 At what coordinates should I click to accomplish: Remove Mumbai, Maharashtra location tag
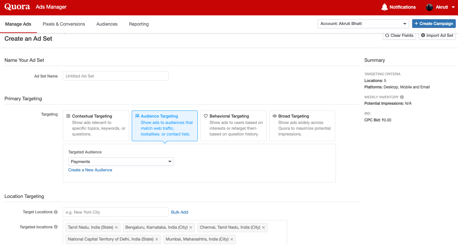point(232,239)
